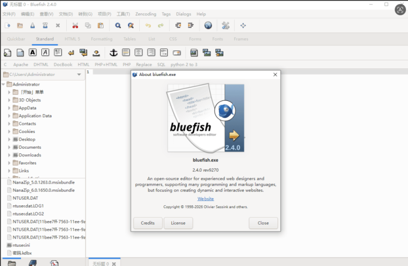The image size is (408, 266).
Task: Open the Zencoding menu
Action: click(146, 14)
